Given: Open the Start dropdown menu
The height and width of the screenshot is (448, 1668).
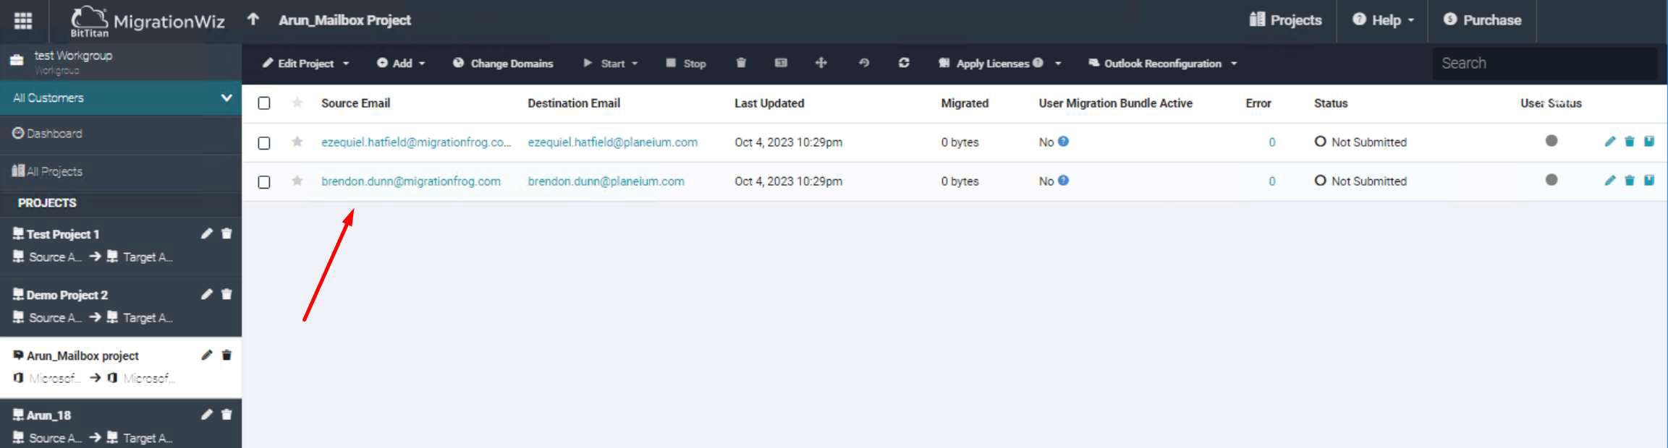Looking at the screenshot, I should 611,64.
